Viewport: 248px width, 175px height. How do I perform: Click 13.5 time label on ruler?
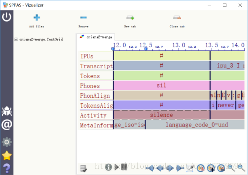coord(212,45)
